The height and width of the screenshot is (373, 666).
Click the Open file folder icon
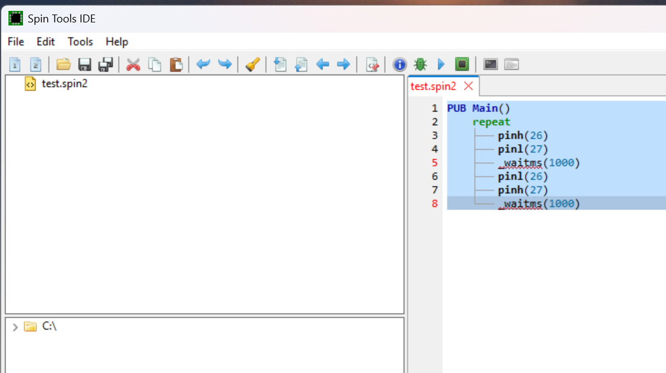click(64, 64)
